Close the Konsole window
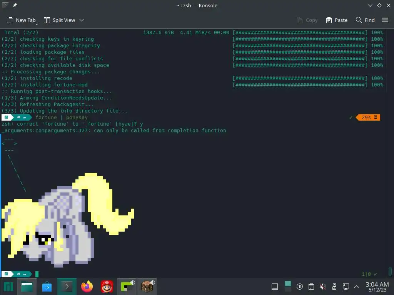 (x=389, y=5)
